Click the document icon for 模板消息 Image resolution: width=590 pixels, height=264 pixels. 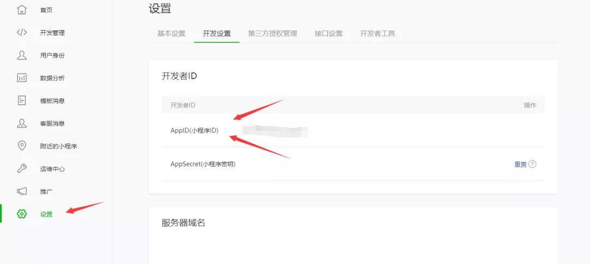[x=22, y=101]
